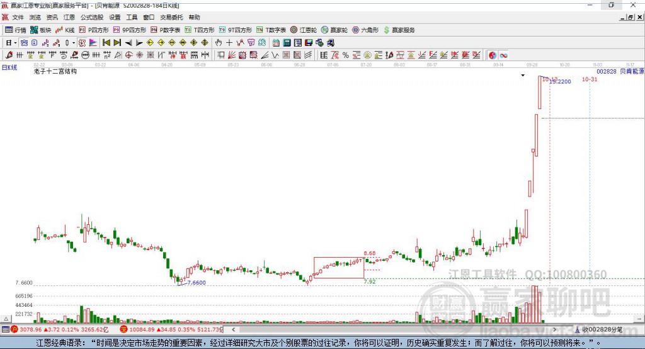The height and width of the screenshot is (349, 645).
Task: Select the colored gradient triangle icon
Action: (x=93, y=43)
